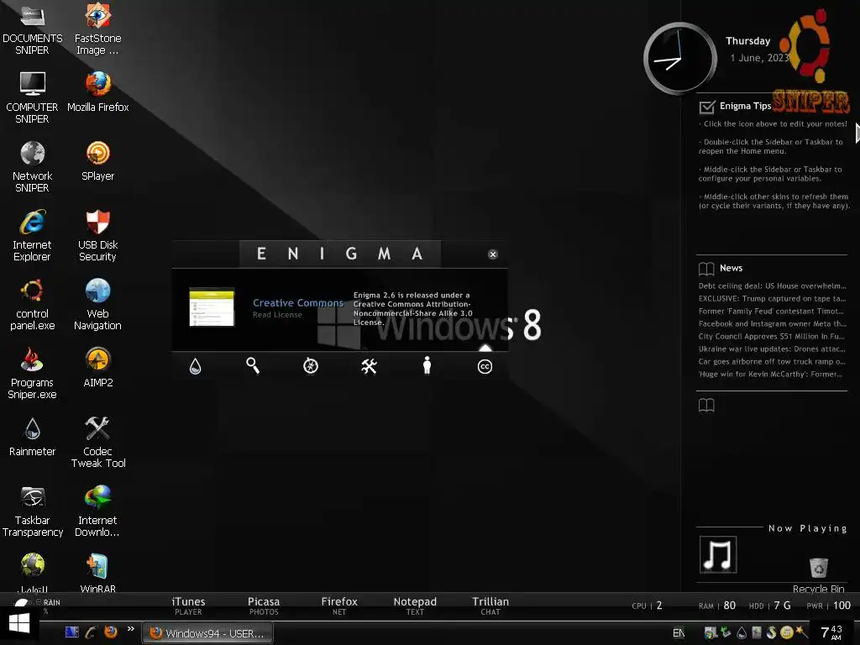Image resolution: width=860 pixels, height=645 pixels.
Task: Open the WinRAR desktop icon
Action: [x=97, y=573]
